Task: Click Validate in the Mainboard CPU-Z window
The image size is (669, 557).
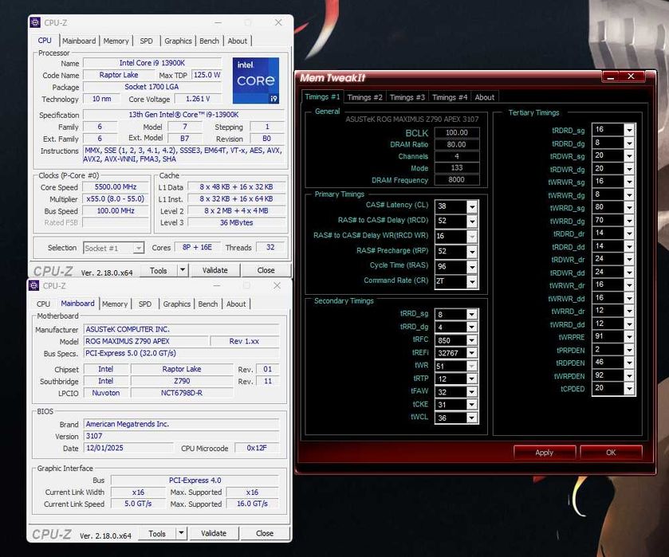Action: 214,534
